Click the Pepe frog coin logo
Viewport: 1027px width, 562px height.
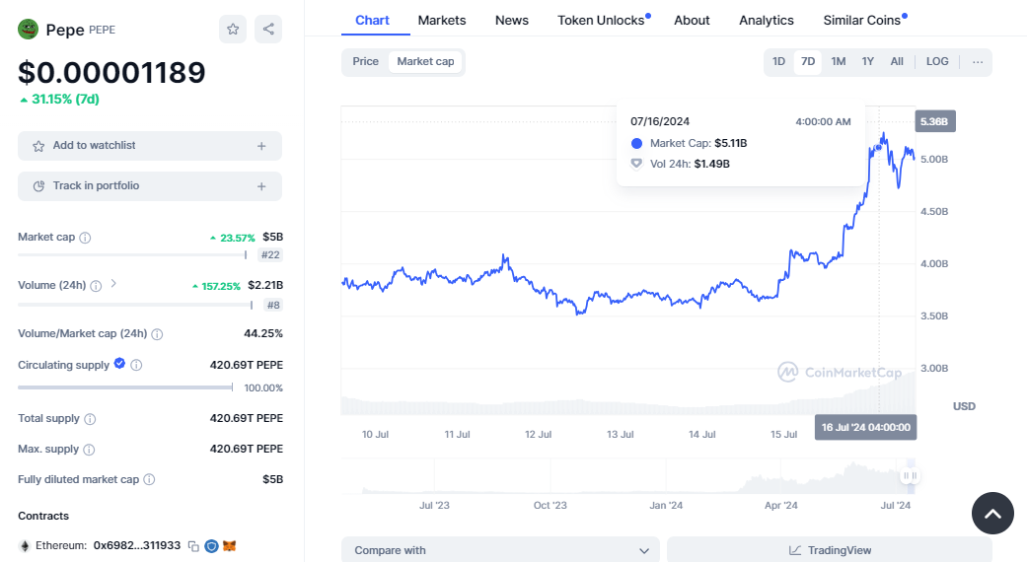29,30
